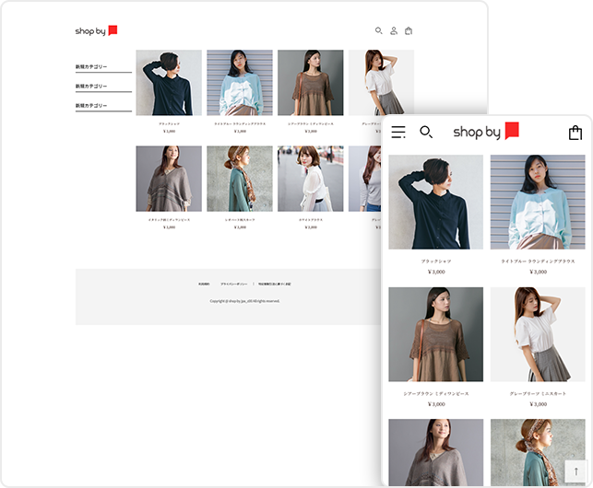Click product name under desktop white blouse street photo
Image resolution: width=593 pixels, height=488 pixels.
tap(311, 220)
